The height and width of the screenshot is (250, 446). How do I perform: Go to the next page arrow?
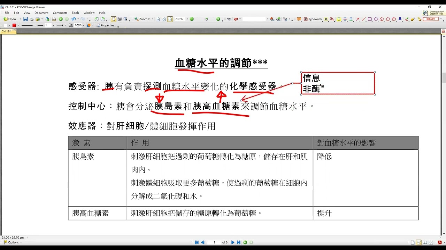233,242
